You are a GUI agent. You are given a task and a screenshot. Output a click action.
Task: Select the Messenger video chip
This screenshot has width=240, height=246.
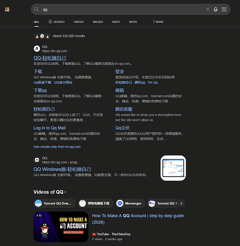point(130,203)
